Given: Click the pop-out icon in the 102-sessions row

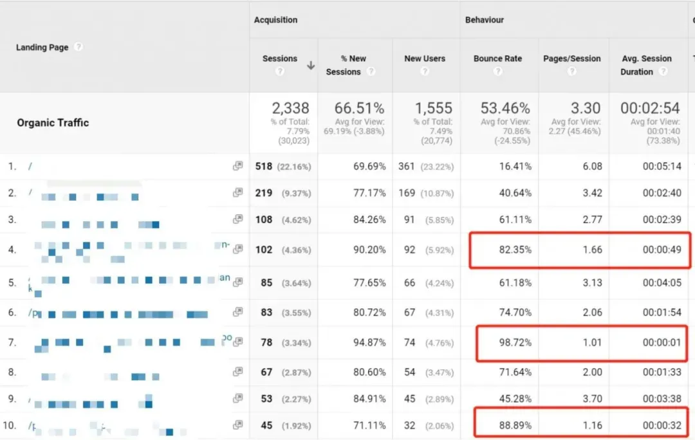Looking at the screenshot, I should pyautogui.click(x=238, y=249).
